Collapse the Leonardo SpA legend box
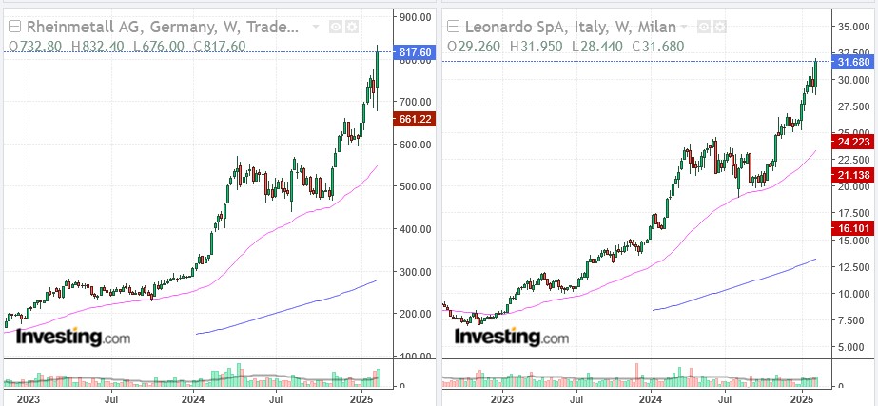Image resolution: width=878 pixels, height=406 pixels. (452, 27)
